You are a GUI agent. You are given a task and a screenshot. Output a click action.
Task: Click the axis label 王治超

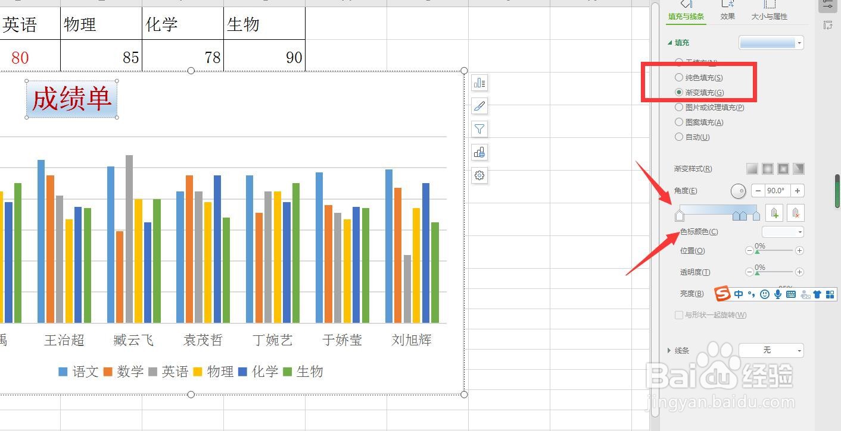pos(64,340)
